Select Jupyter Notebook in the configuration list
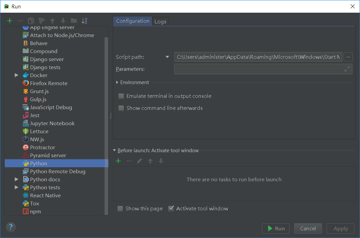This screenshot has width=360, height=238. (52, 124)
